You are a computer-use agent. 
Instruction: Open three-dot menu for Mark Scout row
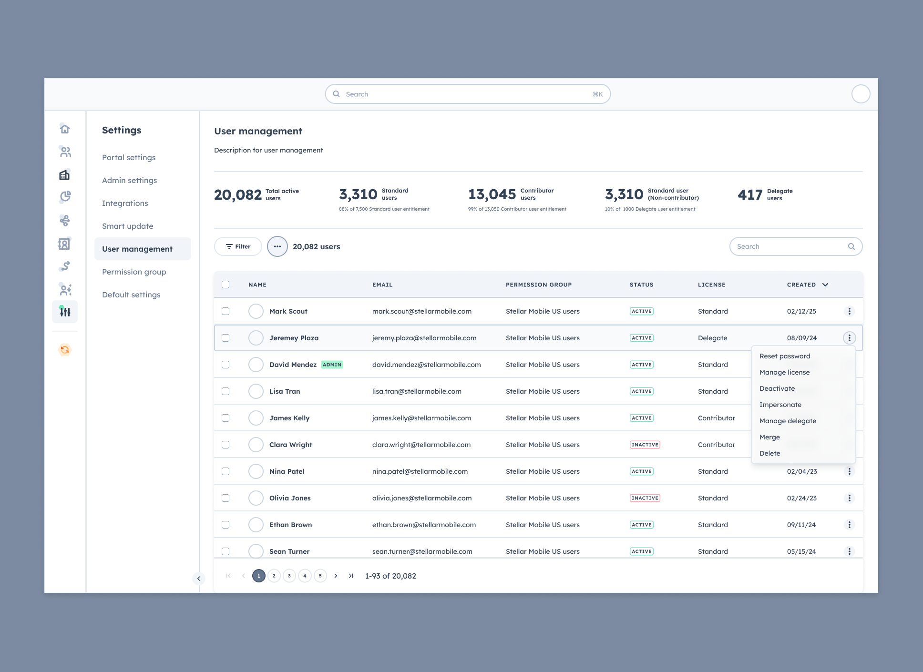click(849, 311)
